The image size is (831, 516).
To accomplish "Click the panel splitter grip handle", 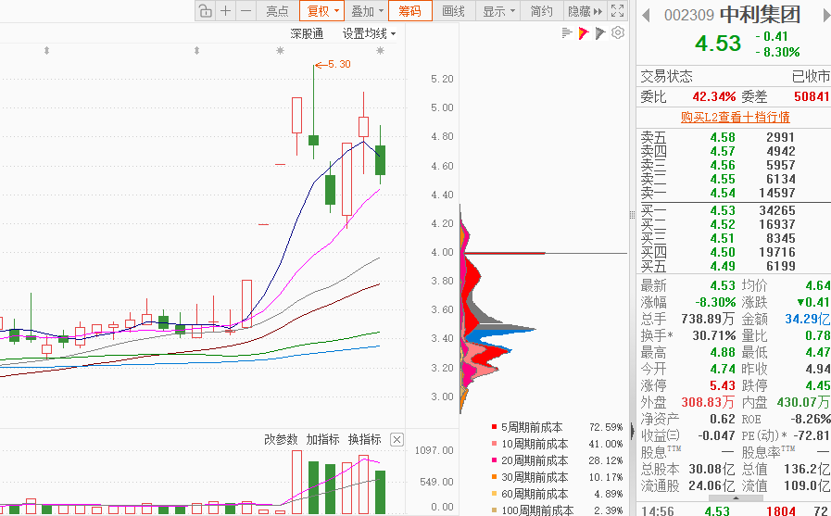I will point(632,215).
